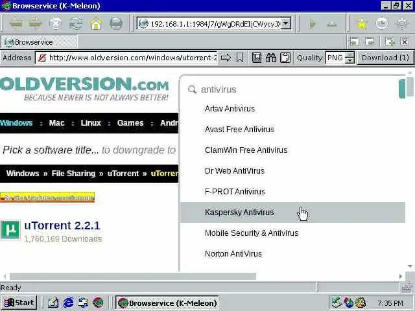Open the Mac navigation menu
This screenshot has height=311, width=415.
(56, 123)
